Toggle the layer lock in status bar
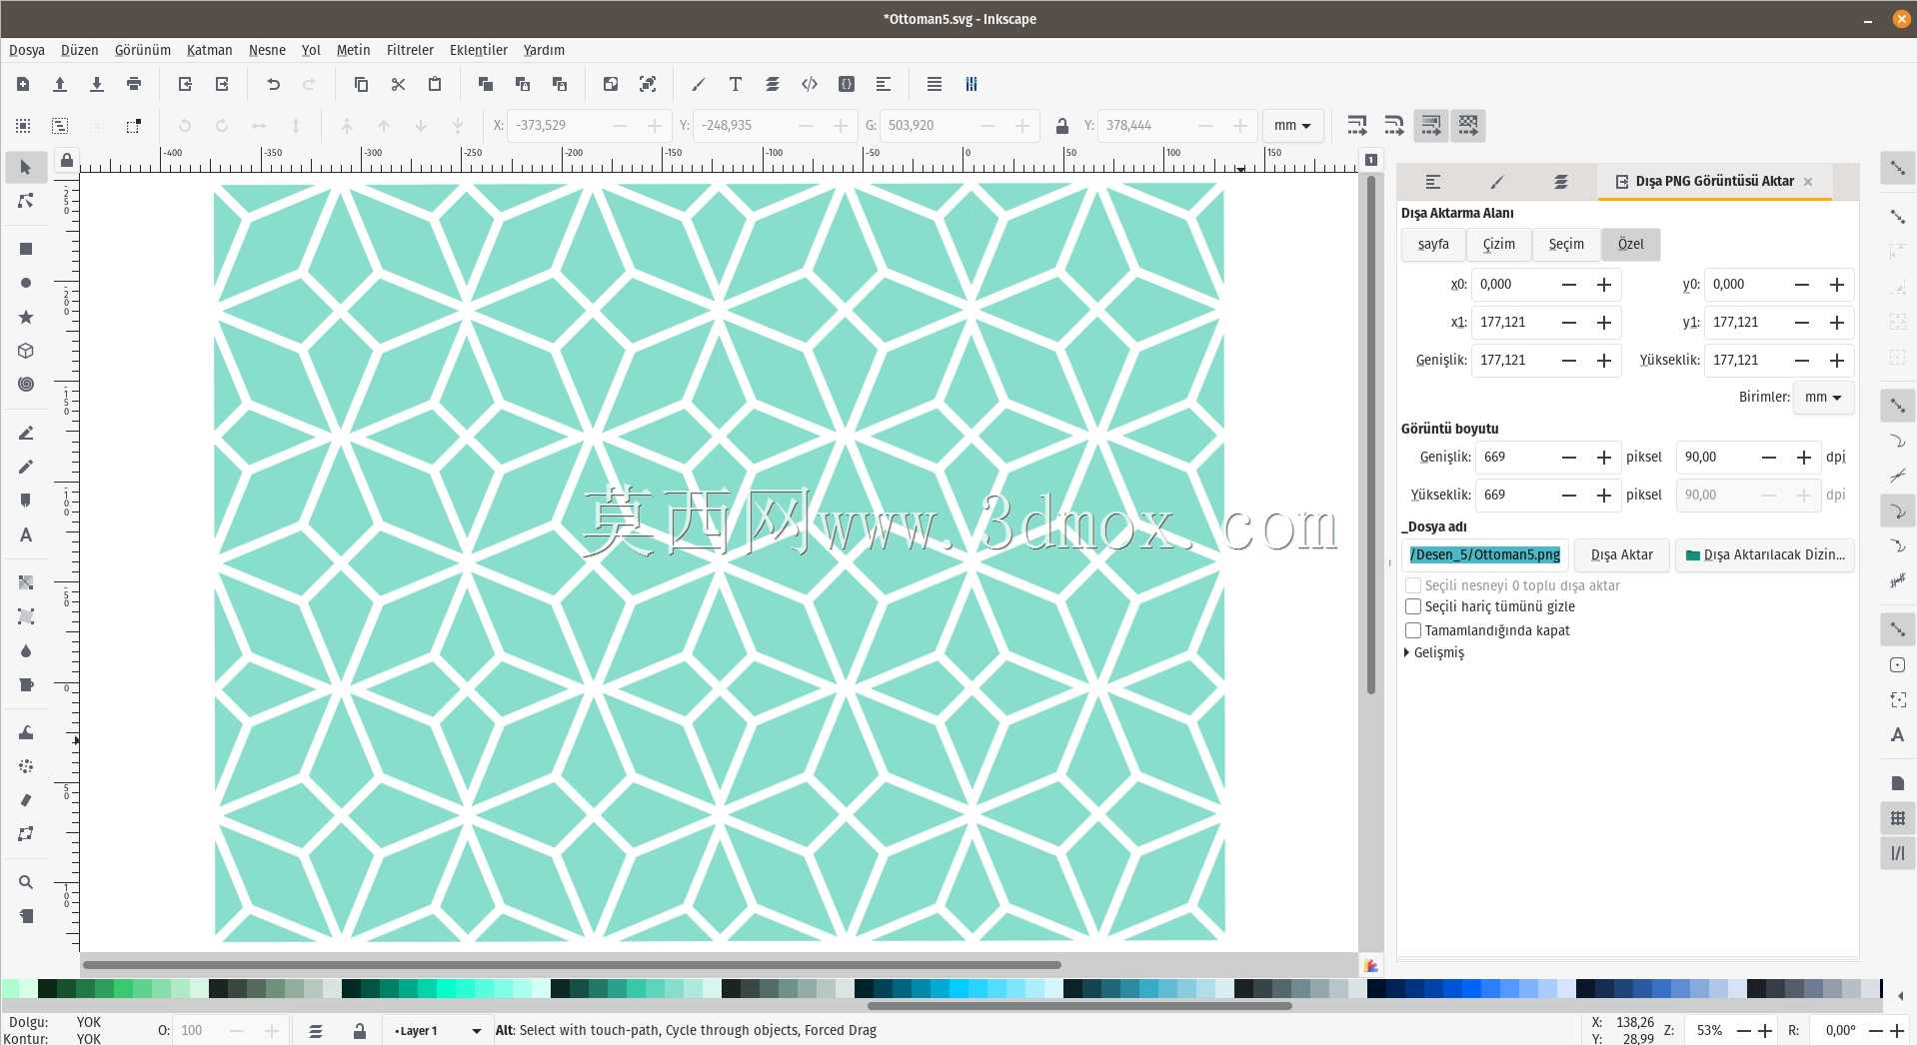1917x1045 pixels. [360, 1031]
